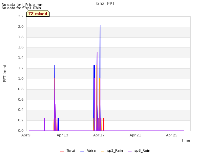Click the purple sp3_Rain peak near 1.5
210x157 pixels.
pyautogui.click(x=97, y=52)
